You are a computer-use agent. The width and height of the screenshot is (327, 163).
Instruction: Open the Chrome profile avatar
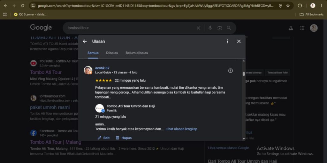[313, 6]
